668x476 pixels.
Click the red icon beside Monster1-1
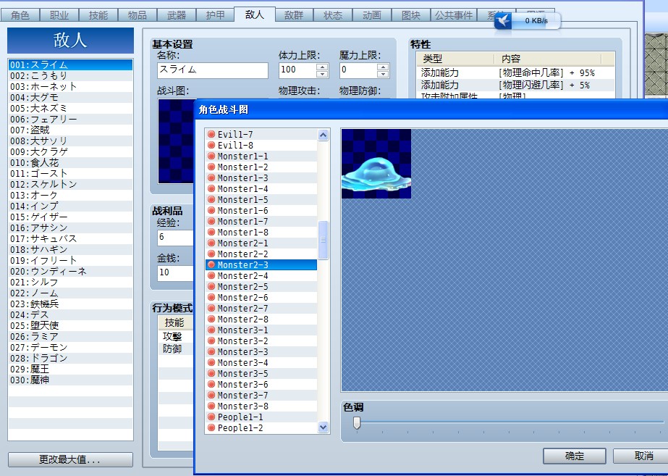[211, 156]
